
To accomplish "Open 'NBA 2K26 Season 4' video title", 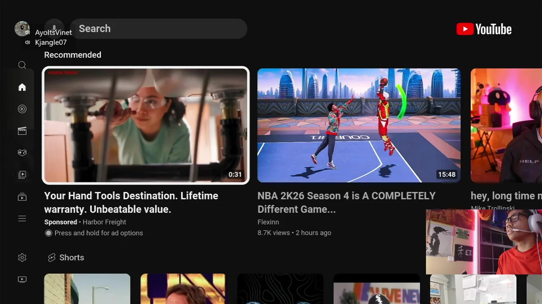I will coord(346,202).
